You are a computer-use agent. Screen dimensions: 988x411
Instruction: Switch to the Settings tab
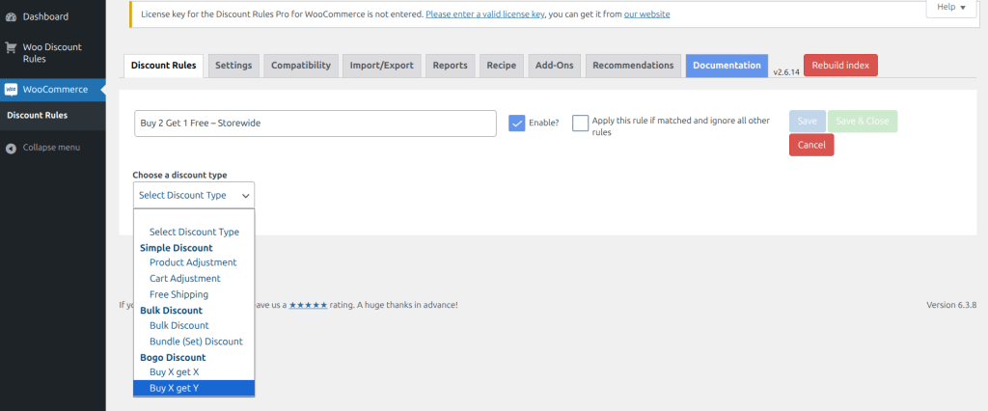point(233,66)
